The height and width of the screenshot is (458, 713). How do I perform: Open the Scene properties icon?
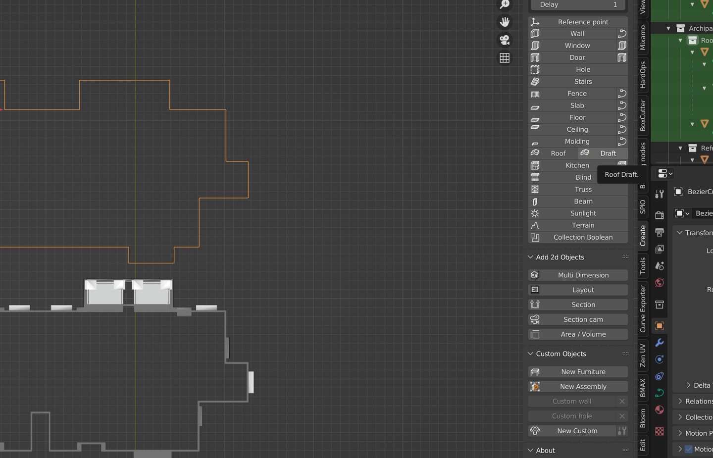(660, 266)
